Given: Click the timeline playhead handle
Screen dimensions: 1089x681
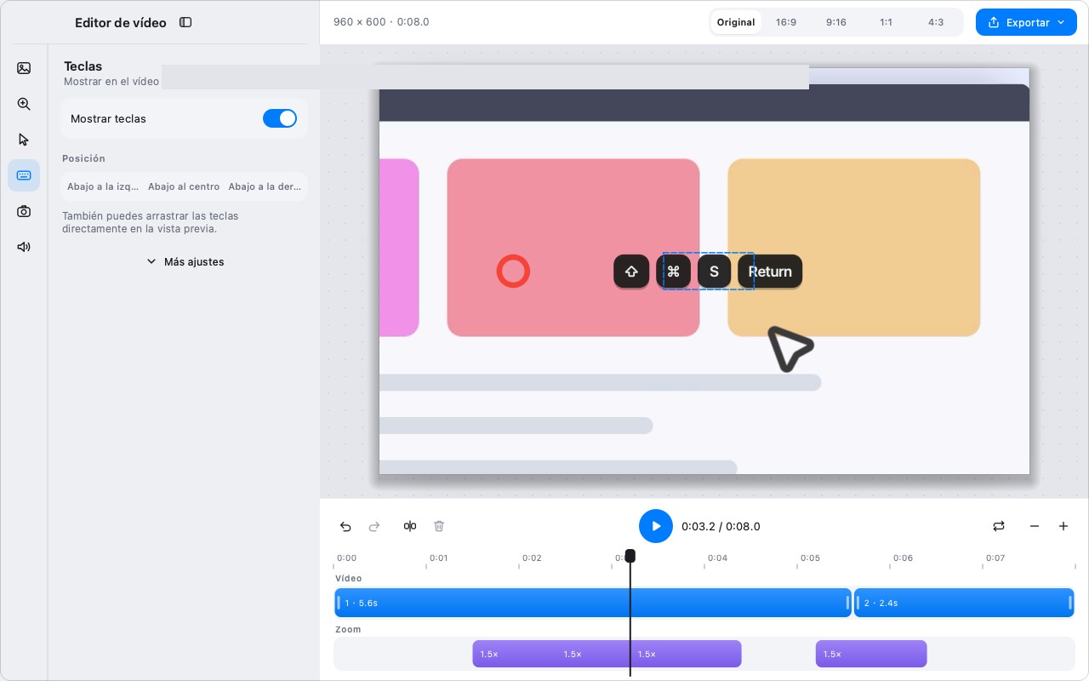Looking at the screenshot, I should pos(630,556).
